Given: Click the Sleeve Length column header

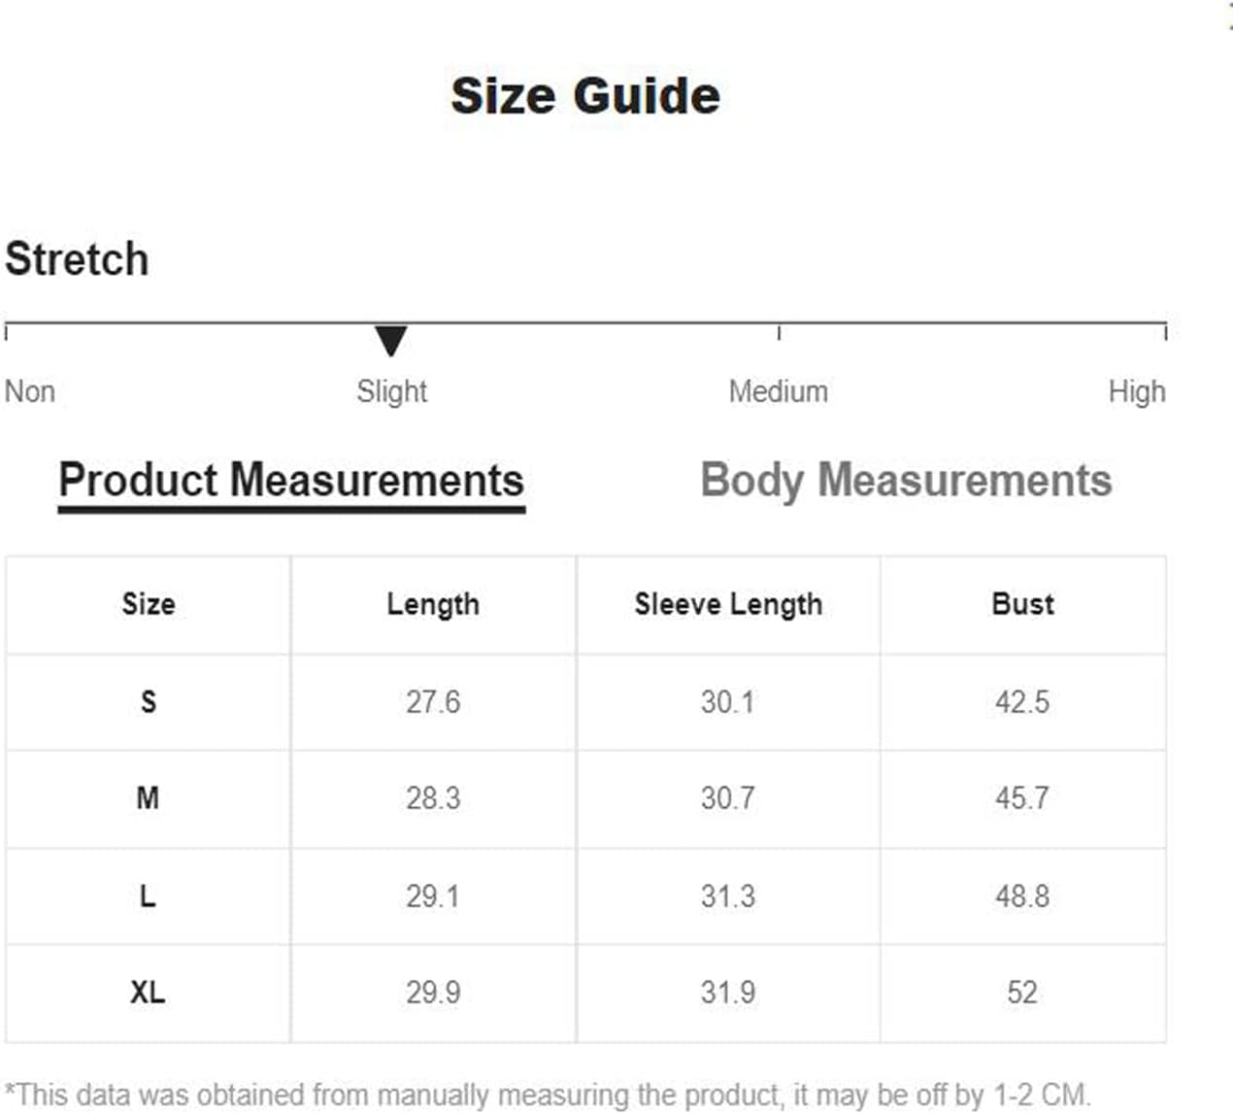Looking at the screenshot, I should point(728,604).
